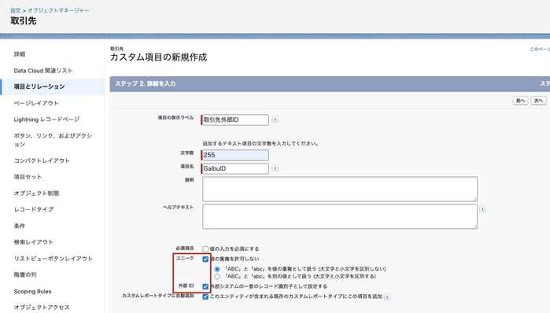Open 検索レイアウト sidebar item
550x313 pixels.
(33, 242)
